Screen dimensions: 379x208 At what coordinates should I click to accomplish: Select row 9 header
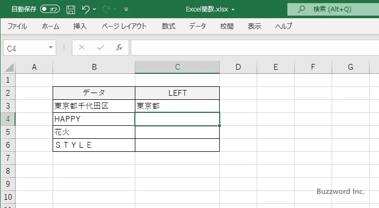coord(8,184)
